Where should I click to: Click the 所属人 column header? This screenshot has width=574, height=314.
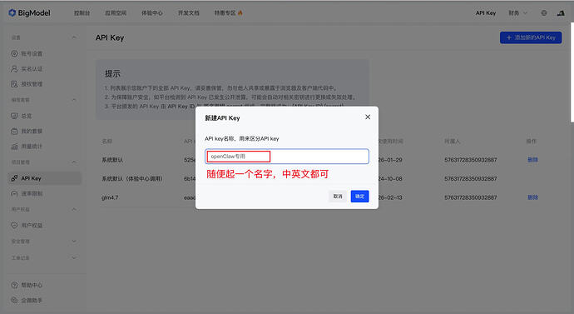tap(452, 141)
